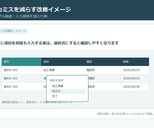Select cell 案件A-102

[21, 70]
